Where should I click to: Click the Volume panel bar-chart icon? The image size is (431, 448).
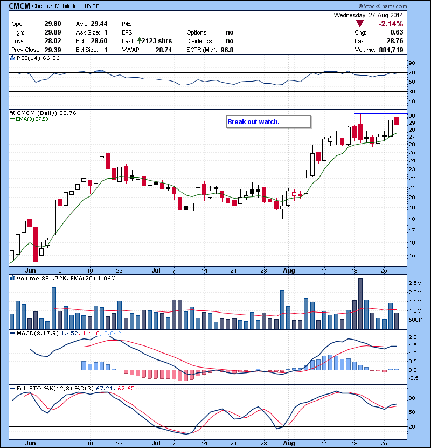12,278
